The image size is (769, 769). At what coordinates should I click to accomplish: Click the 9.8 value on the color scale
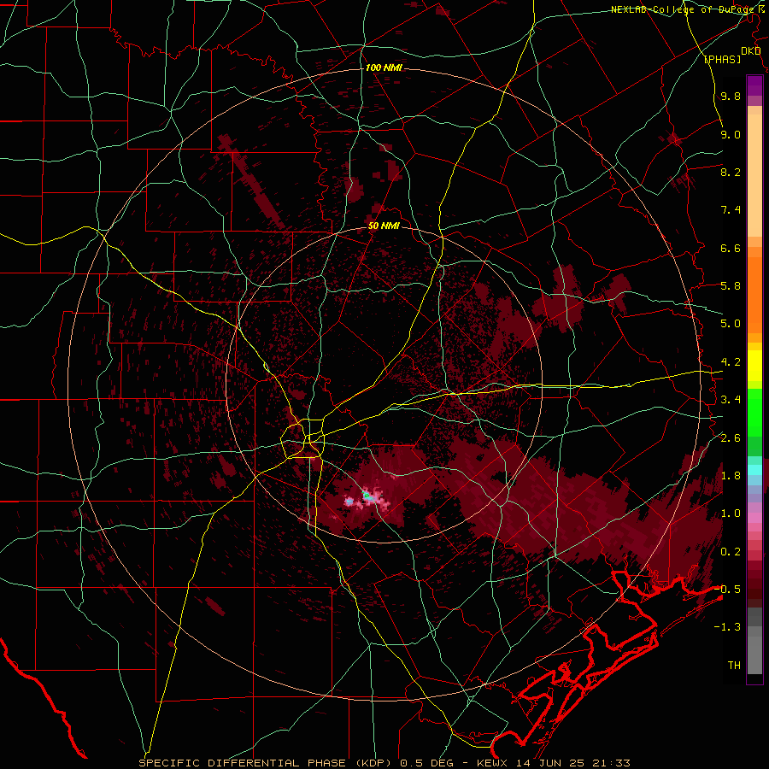coord(731,97)
